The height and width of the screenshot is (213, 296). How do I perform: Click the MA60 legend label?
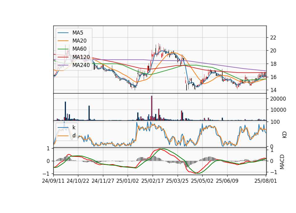click(x=79, y=49)
